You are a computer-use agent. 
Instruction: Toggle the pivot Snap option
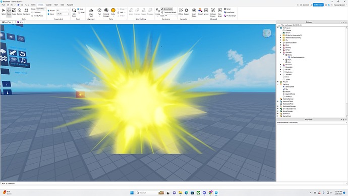[x=80, y=9]
